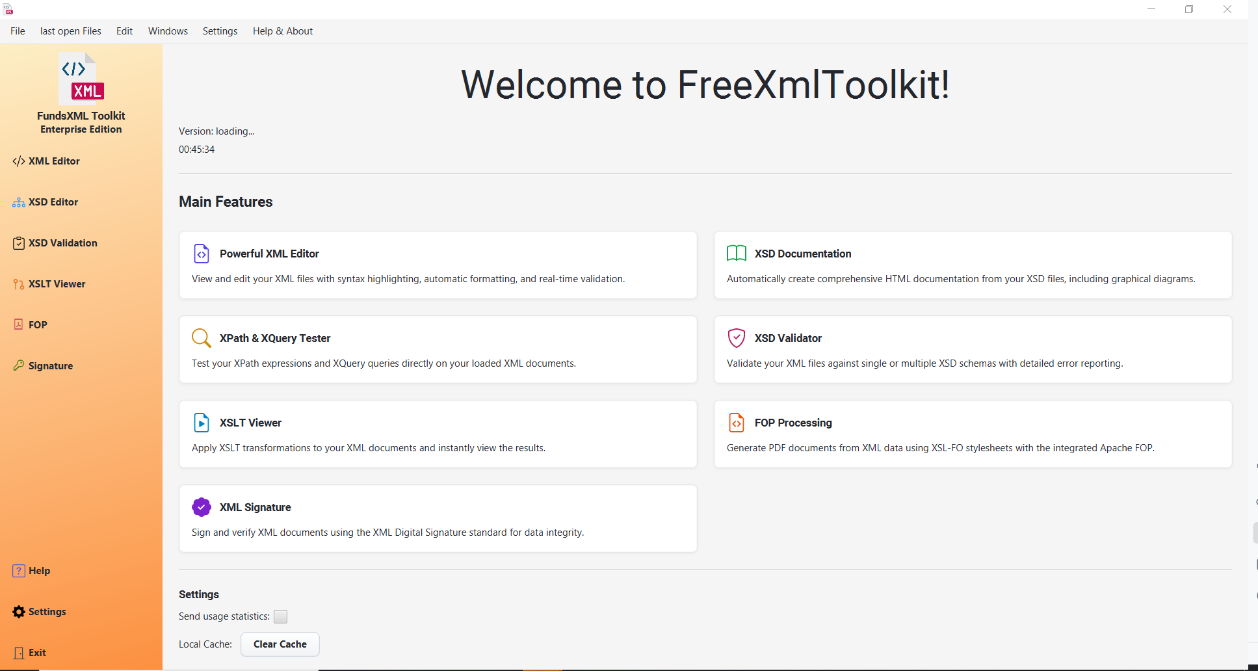
Task: Open Signature from sidebar label
Action: (51, 366)
